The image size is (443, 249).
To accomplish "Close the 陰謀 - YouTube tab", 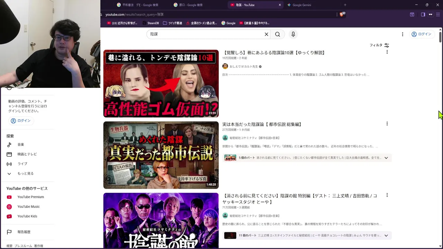I will pos(280,5).
